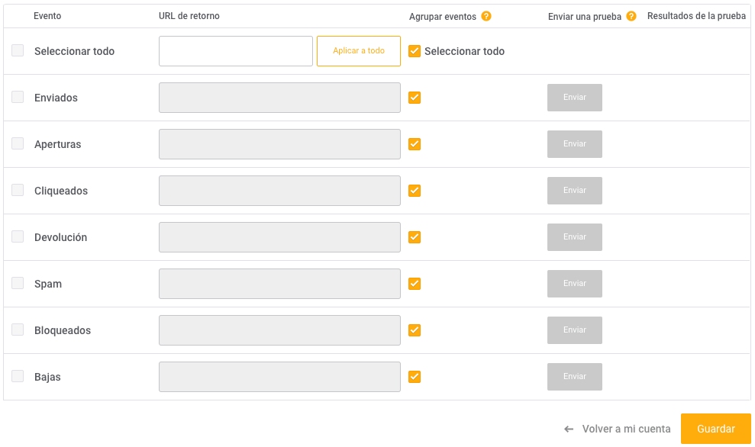
Task: Click the Enviar una prueba header text
Action: (585, 16)
